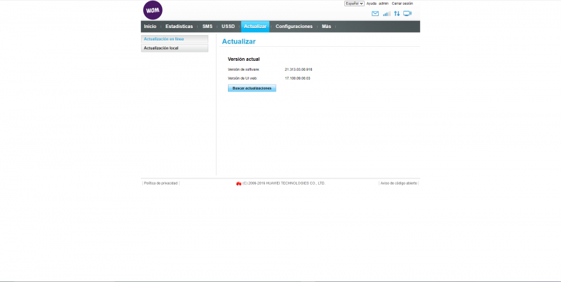
Task: Click the data transfer arrows icon
Action: click(397, 14)
